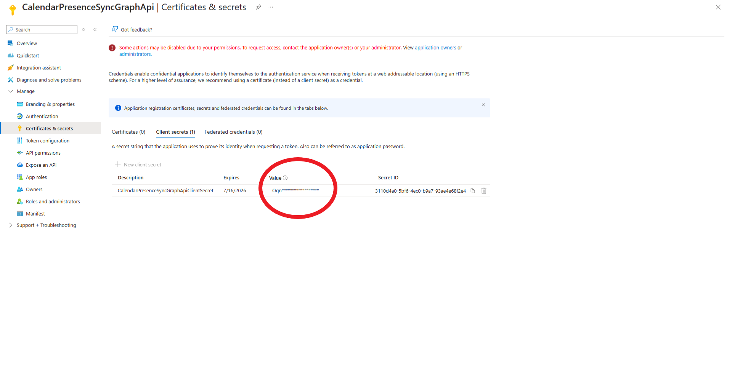The width and height of the screenshot is (732, 377).
Task: Switch to Certificates (0) tab
Action: tap(128, 132)
